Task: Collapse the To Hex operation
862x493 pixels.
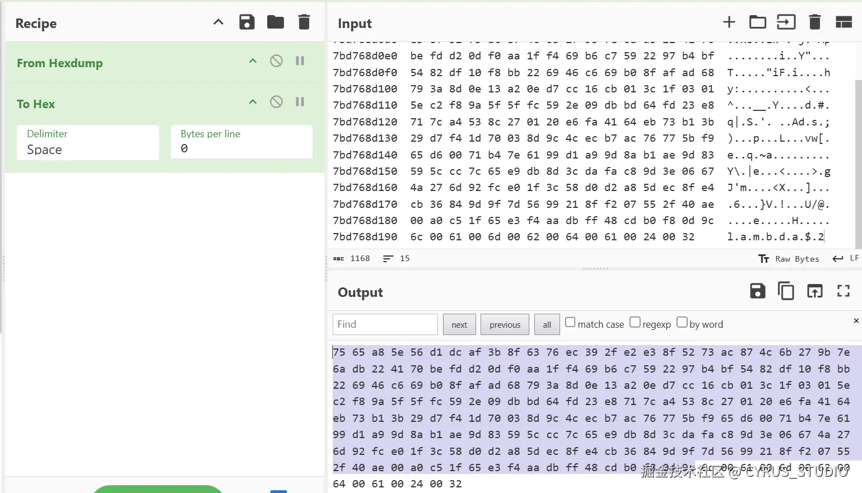Action: 253,102
